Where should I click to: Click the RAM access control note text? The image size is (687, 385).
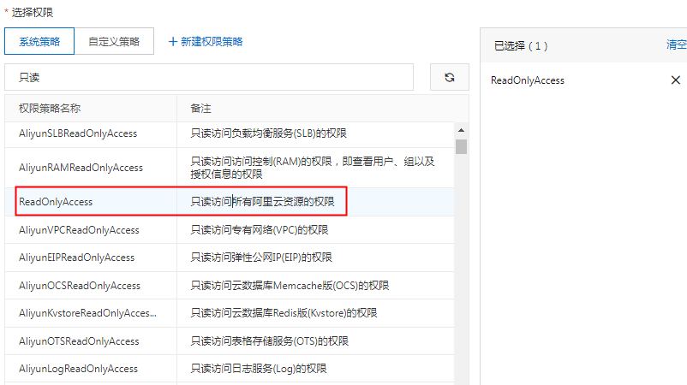pos(313,168)
